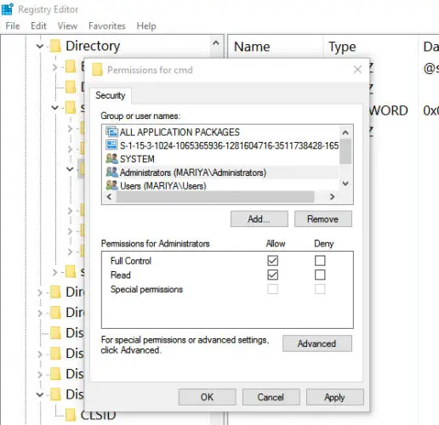Image resolution: width=439 pixels, height=425 pixels.
Task: Select 'Administrators (MARIYA\Administrators)' entry
Action: coord(193,173)
